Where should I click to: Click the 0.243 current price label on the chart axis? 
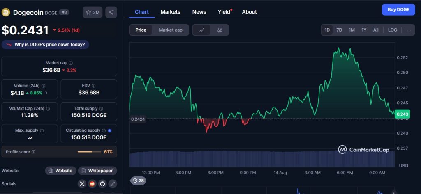[402, 114]
